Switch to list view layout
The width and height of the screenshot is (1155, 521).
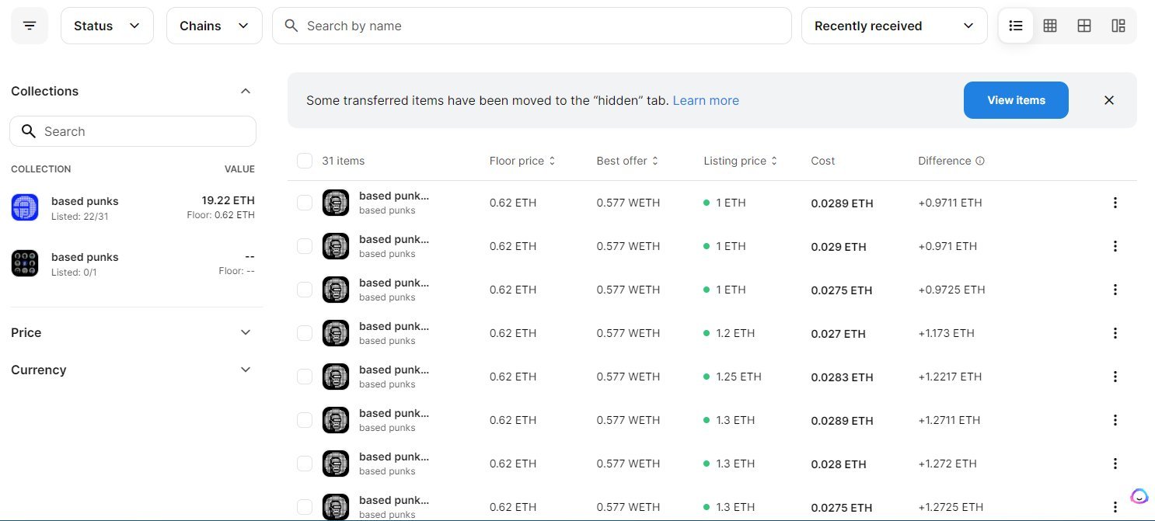pyautogui.click(x=1016, y=26)
